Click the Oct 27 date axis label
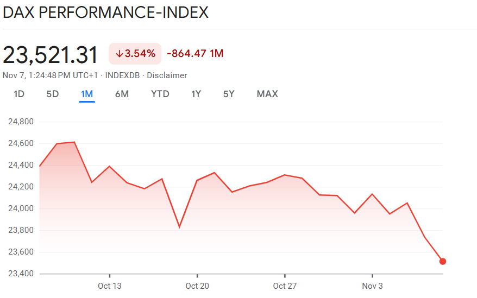 click(285, 286)
